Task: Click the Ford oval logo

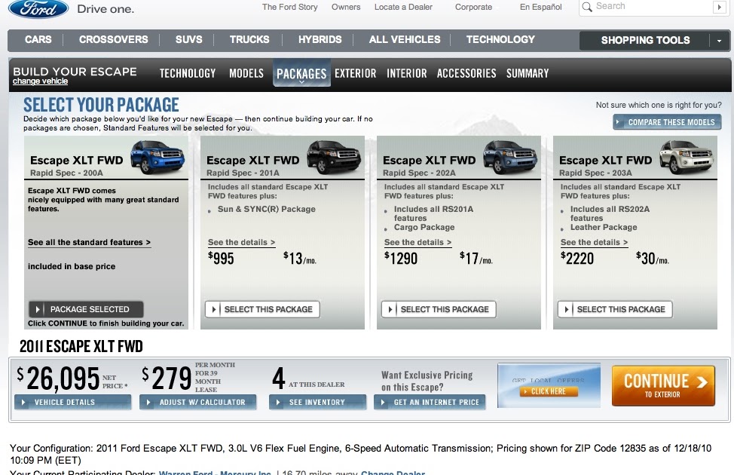Action: click(x=38, y=8)
